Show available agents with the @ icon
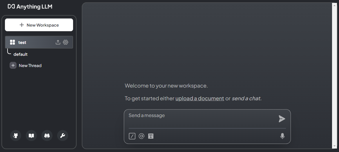 pyautogui.click(x=142, y=136)
